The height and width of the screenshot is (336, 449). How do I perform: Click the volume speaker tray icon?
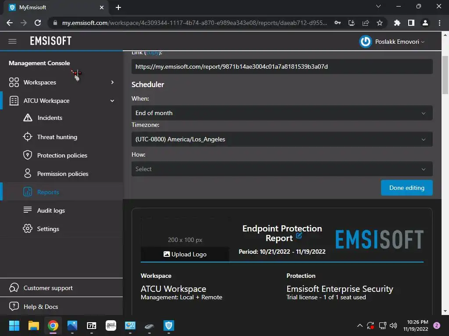click(x=393, y=325)
